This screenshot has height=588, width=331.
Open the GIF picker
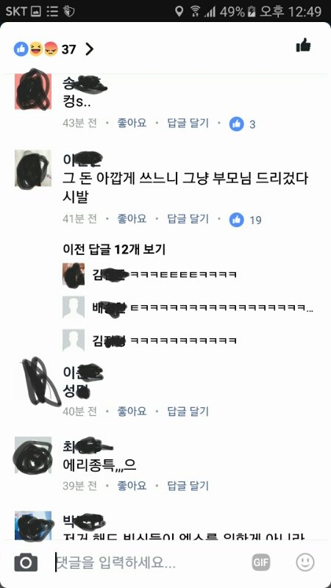coord(261,562)
